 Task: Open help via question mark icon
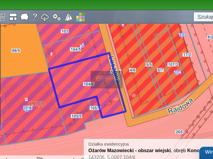35,17
